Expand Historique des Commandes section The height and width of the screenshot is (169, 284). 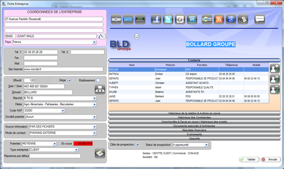pos(194,118)
